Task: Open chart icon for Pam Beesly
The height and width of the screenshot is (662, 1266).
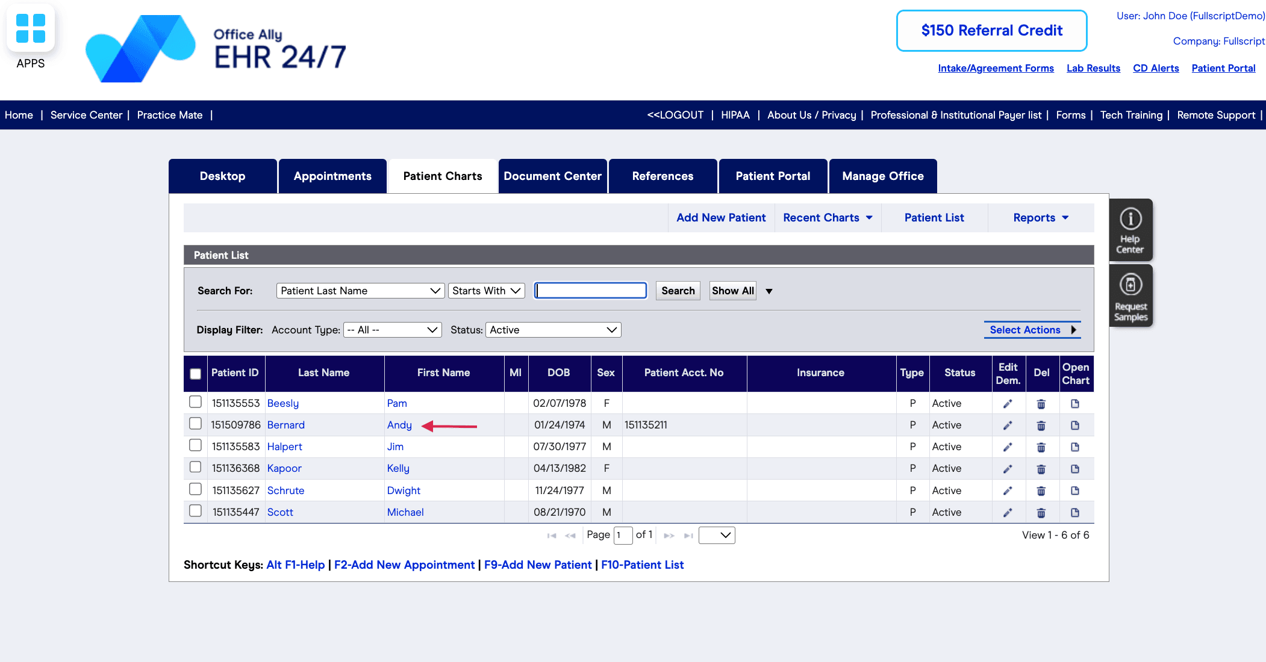Action: 1075,404
